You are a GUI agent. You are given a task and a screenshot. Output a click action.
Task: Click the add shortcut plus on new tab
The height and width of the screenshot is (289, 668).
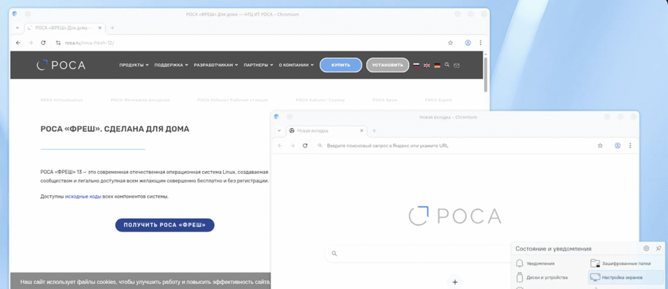pos(455,282)
